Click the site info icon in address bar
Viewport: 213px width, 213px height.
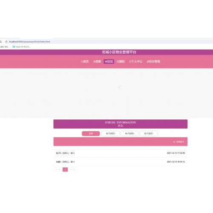pyautogui.click(x=6, y=42)
